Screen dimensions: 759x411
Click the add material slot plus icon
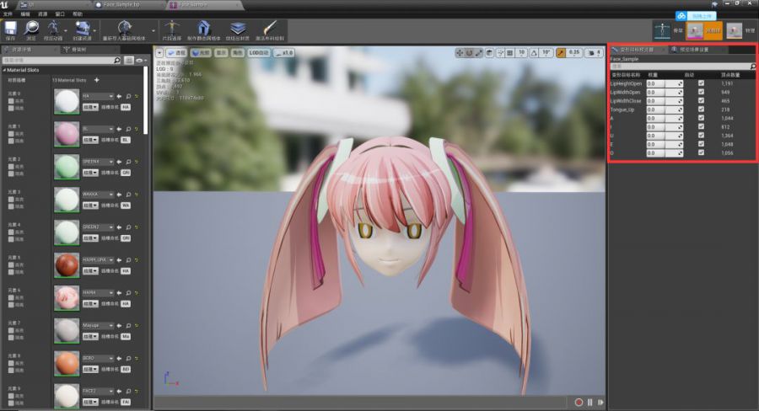pyautogui.click(x=96, y=80)
